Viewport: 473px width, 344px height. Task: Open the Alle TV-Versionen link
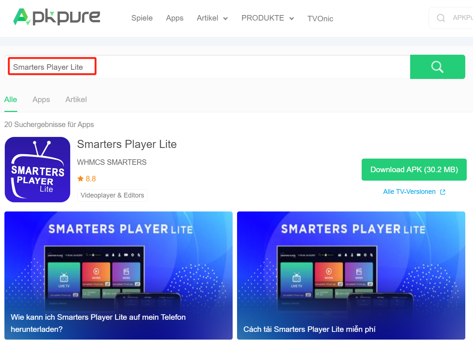coord(409,191)
